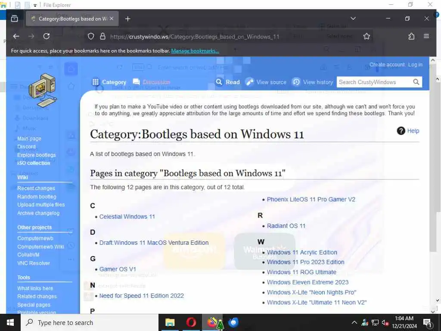Open the list all tabs chevron
Screen dimensions: 441x331
pos(353,19)
